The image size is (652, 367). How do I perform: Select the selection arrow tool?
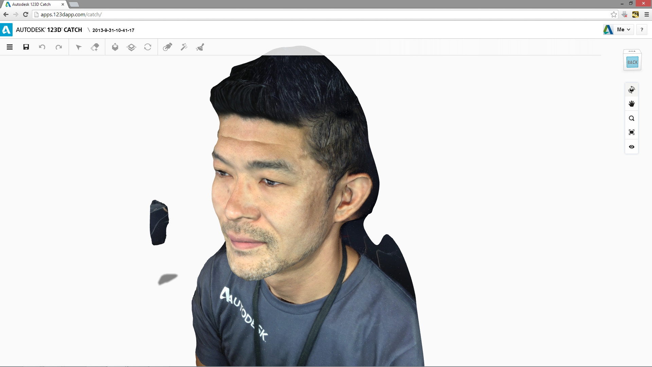point(78,47)
